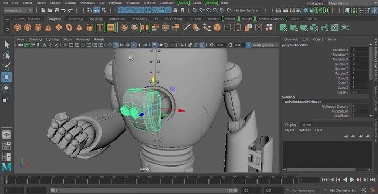
Task: Create a polygon cube from the shelf
Action: point(28,27)
